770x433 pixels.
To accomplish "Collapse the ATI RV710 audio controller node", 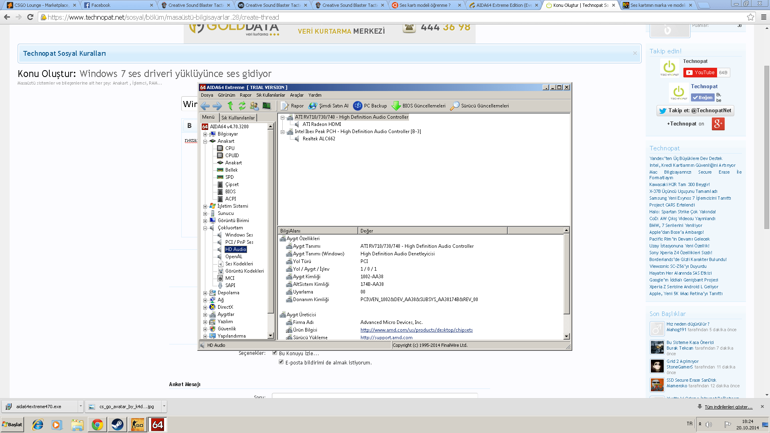I will [x=282, y=117].
